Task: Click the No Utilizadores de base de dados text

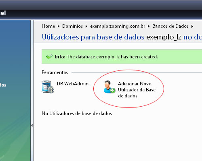Action: pyautogui.click(x=77, y=114)
